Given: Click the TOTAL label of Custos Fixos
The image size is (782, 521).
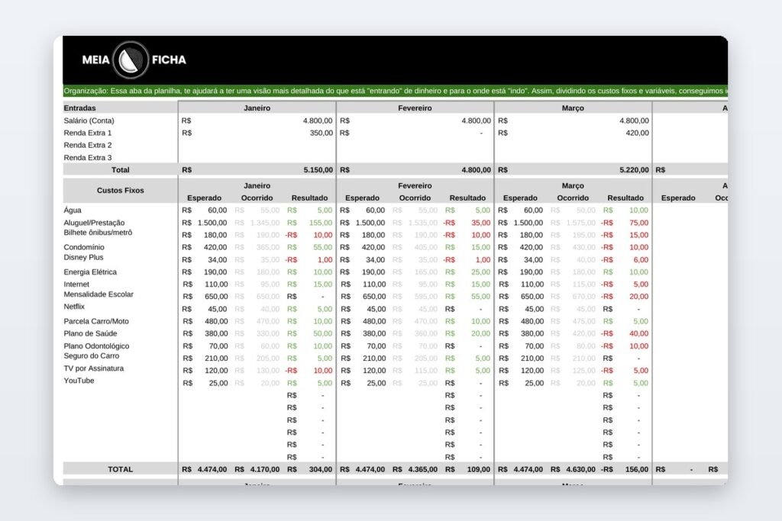Looking at the screenshot, I should (x=120, y=469).
